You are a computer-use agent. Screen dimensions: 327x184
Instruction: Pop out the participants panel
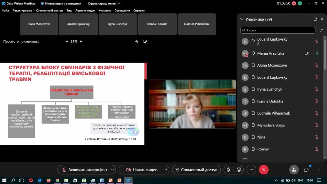(315, 19)
